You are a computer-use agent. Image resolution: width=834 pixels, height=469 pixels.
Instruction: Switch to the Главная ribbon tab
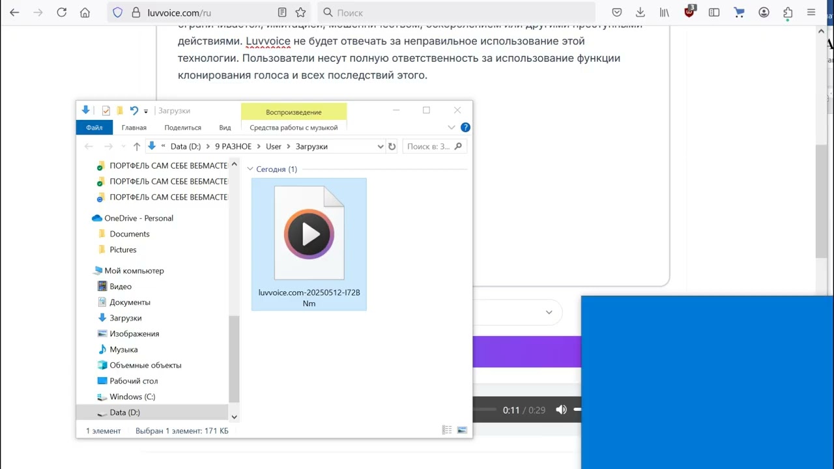134,128
